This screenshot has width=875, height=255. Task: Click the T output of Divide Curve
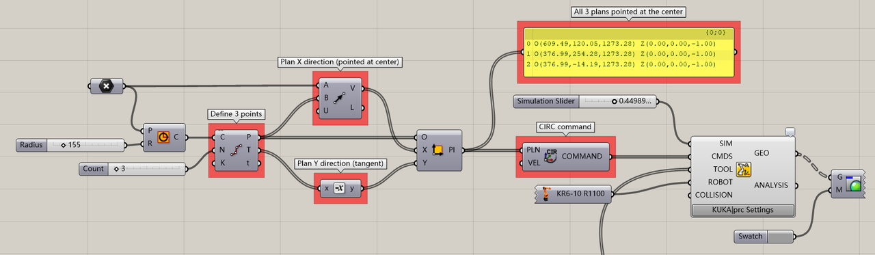click(x=249, y=150)
